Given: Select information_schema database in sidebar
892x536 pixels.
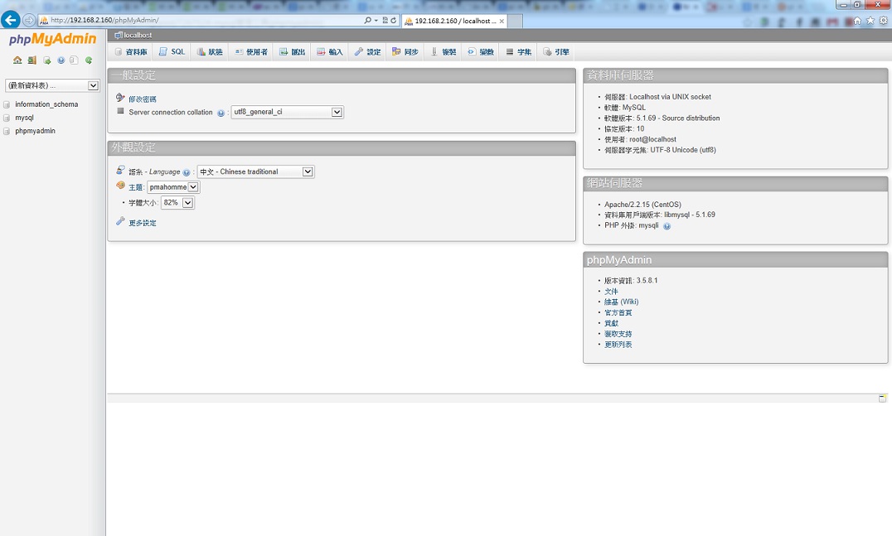Looking at the screenshot, I should point(46,104).
